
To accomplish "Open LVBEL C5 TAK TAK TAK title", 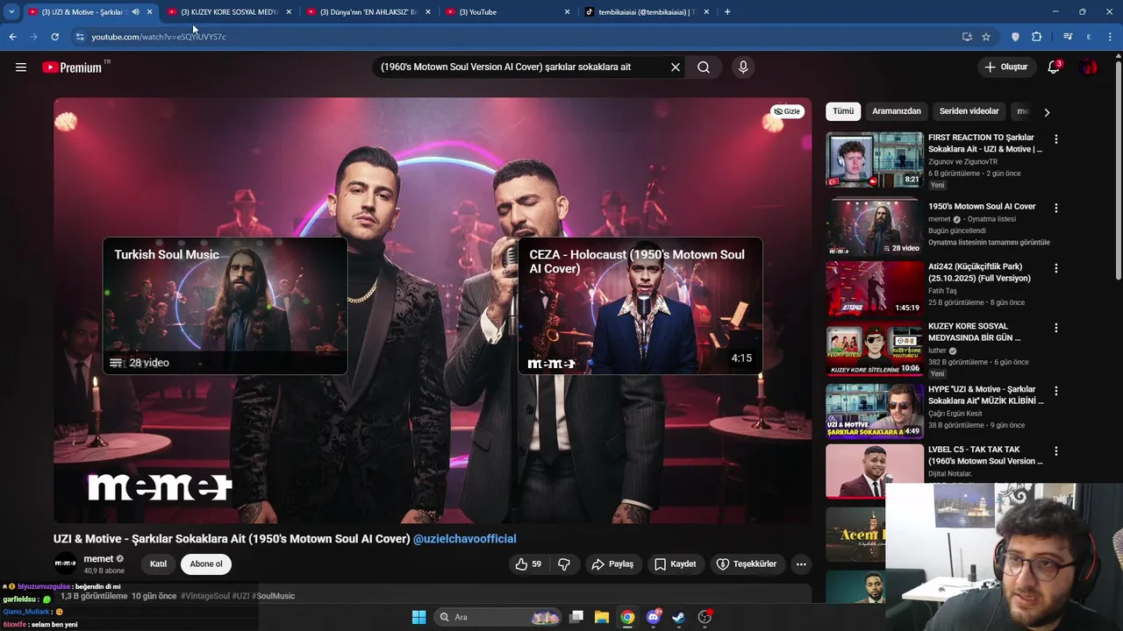I will click(986, 455).
